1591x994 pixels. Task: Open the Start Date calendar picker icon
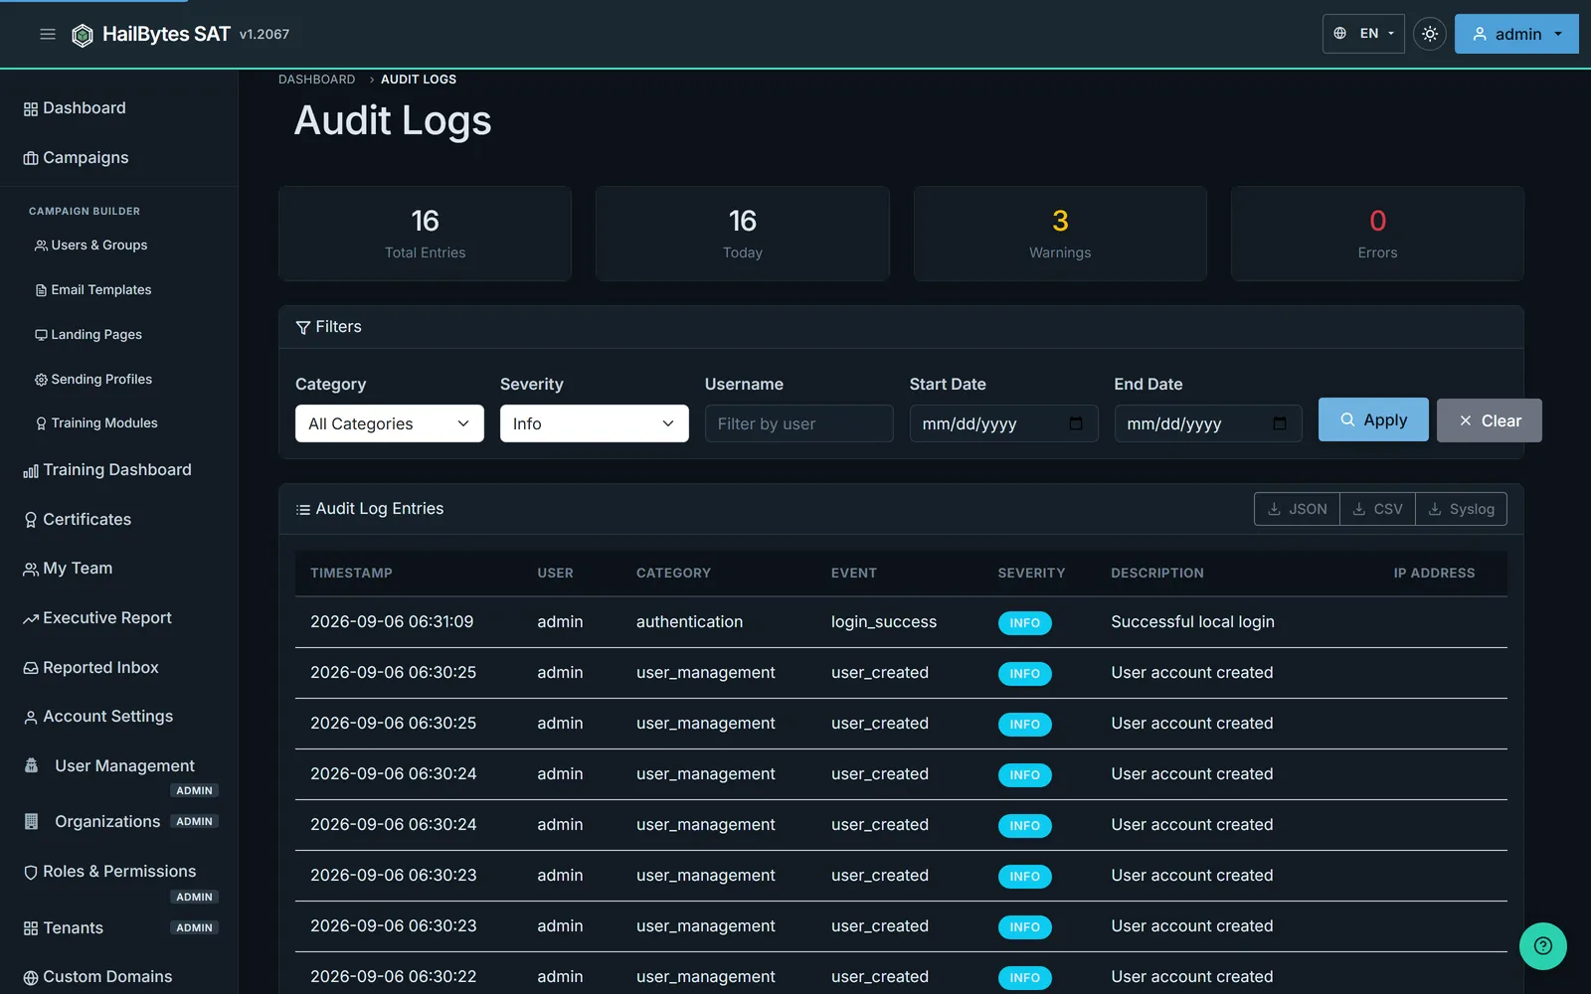coord(1076,423)
